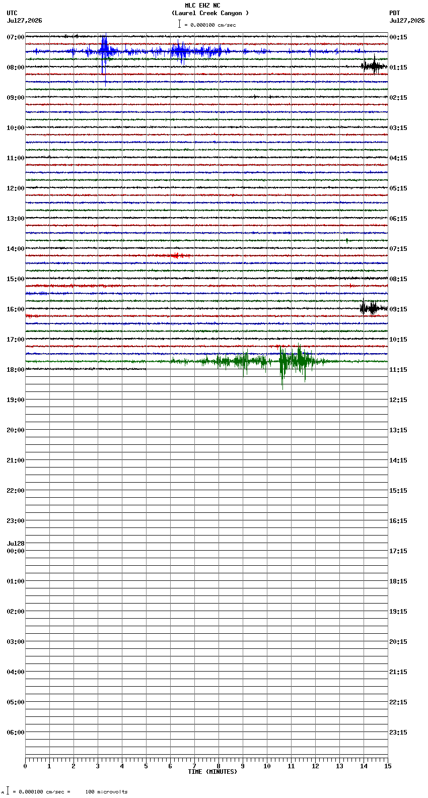This screenshot has height=798, width=428.
Task: Click the station title MLC EHZ NC
Action: point(202,6)
